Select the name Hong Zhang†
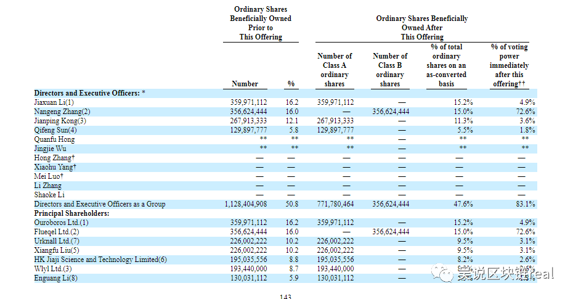573x299 pixels. pyautogui.click(x=54, y=158)
